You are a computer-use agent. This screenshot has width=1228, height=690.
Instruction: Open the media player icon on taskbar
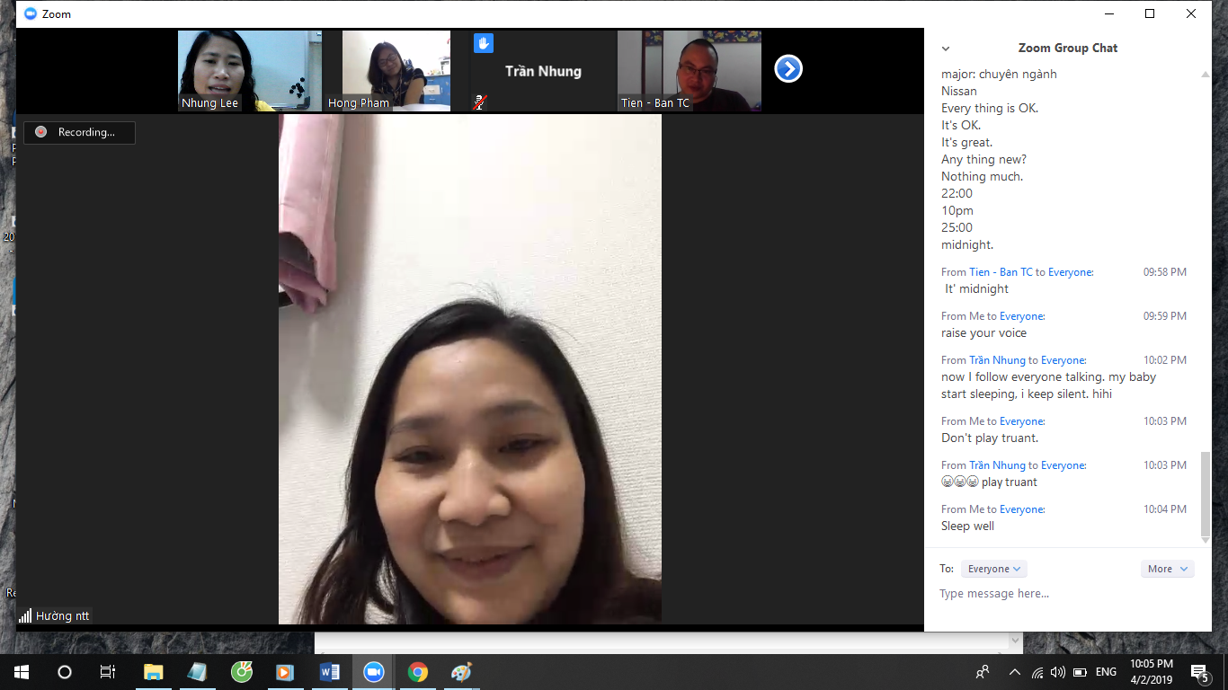(x=285, y=672)
